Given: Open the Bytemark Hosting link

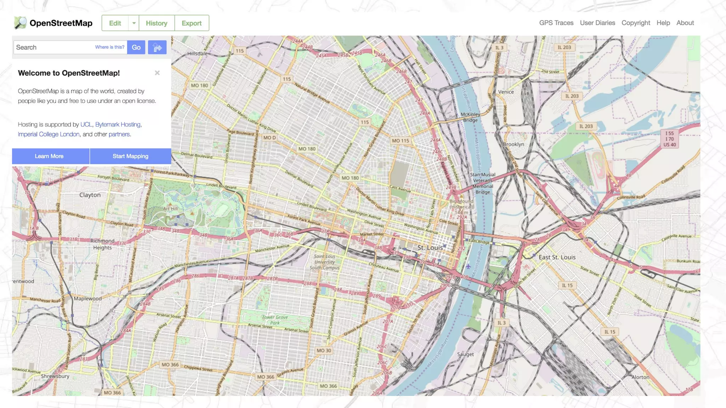Looking at the screenshot, I should (x=118, y=124).
